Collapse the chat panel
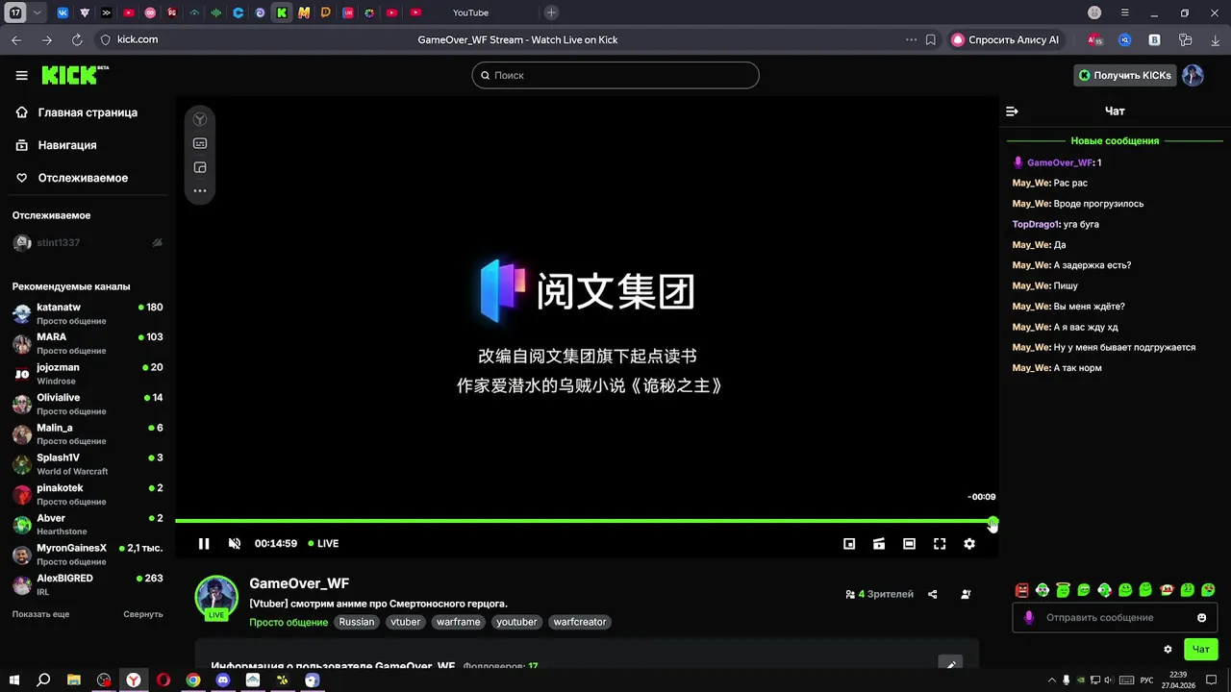The height and width of the screenshot is (692, 1231). [1012, 111]
